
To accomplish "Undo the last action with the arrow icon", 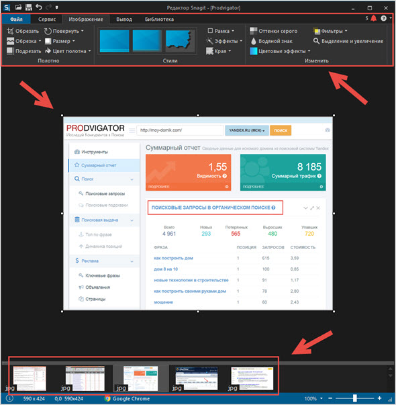I will 39,7.
